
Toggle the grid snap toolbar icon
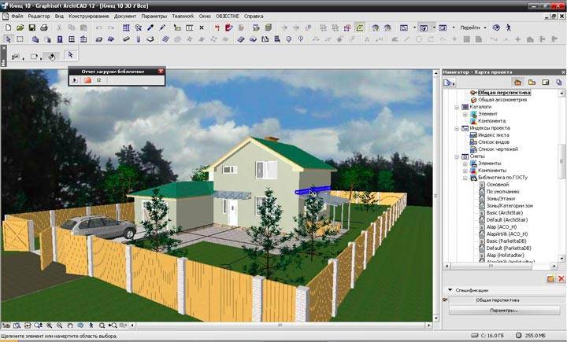coord(126,28)
